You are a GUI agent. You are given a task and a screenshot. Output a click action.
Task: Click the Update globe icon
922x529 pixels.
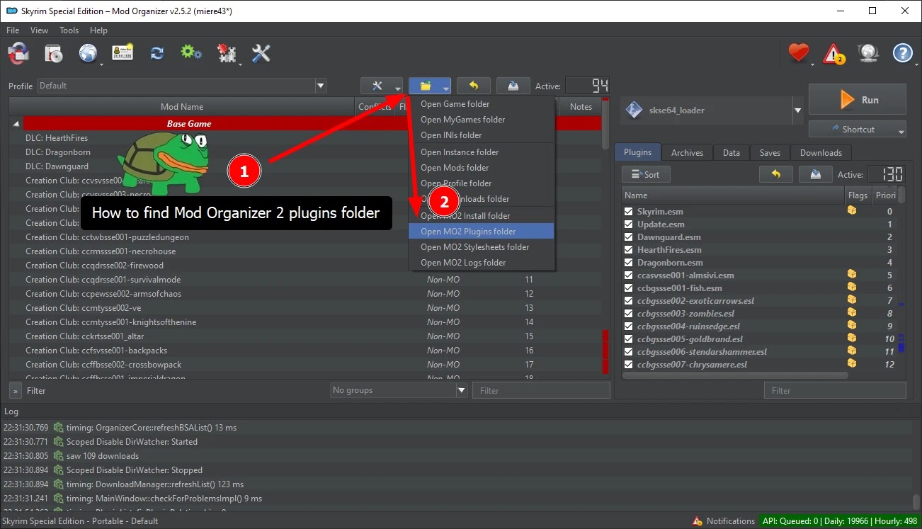[868, 54]
